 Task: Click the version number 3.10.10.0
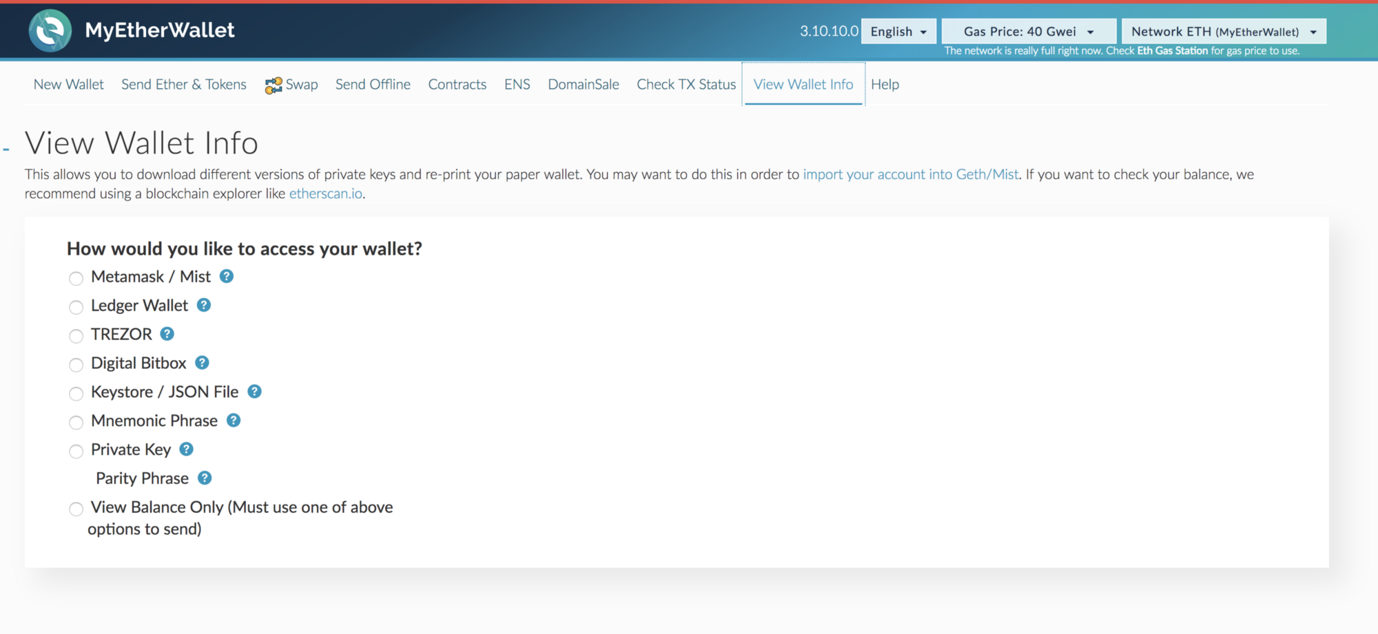point(829,31)
